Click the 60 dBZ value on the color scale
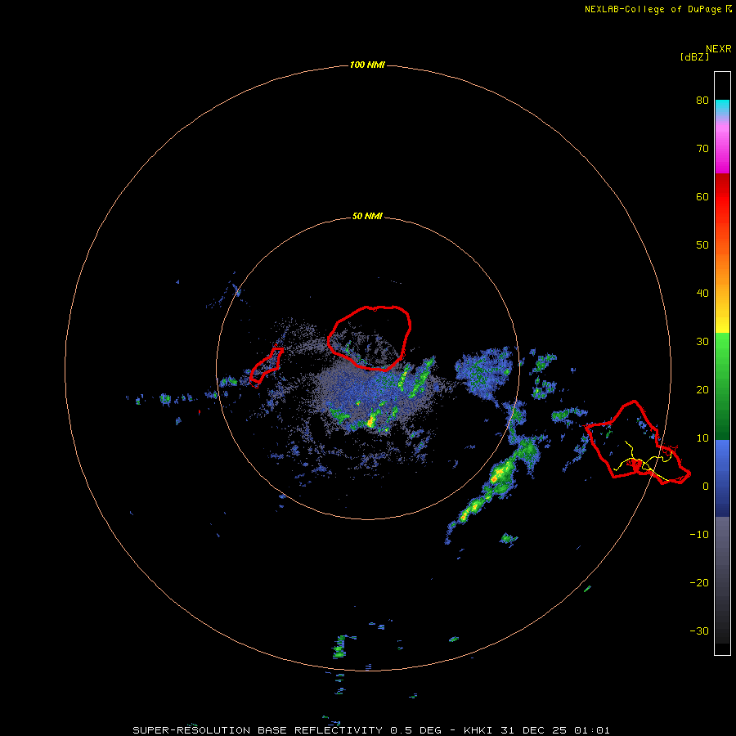Screen dimensions: 736x736 702,196
